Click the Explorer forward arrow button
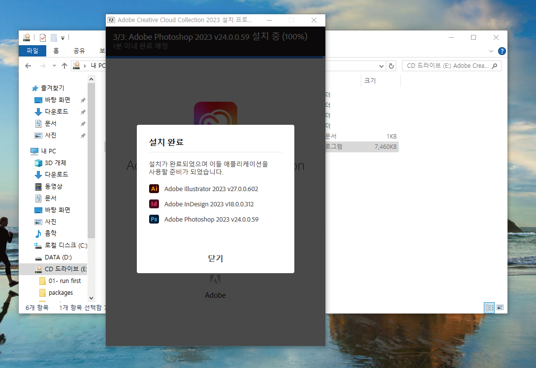The height and width of the screenshot is (368, 536). click(x=42, y=66)
